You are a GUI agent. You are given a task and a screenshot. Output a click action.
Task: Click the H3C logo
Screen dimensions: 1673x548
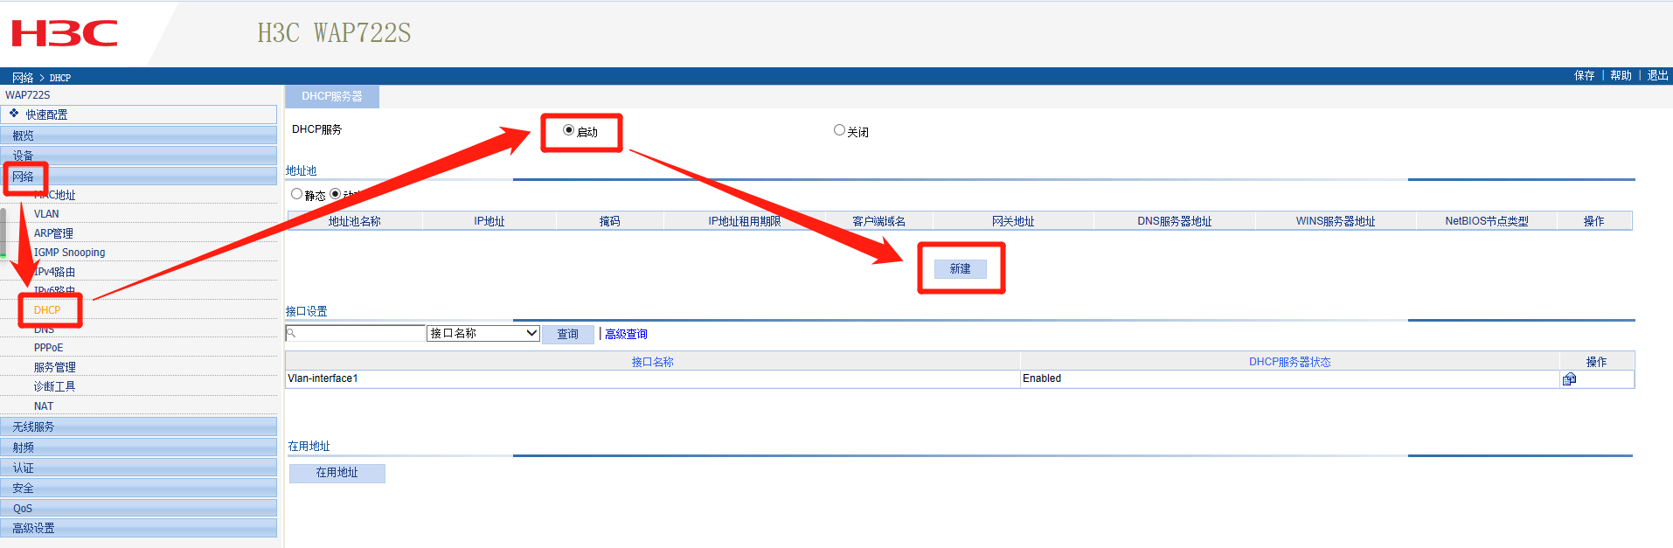click(x=65, y=33)
